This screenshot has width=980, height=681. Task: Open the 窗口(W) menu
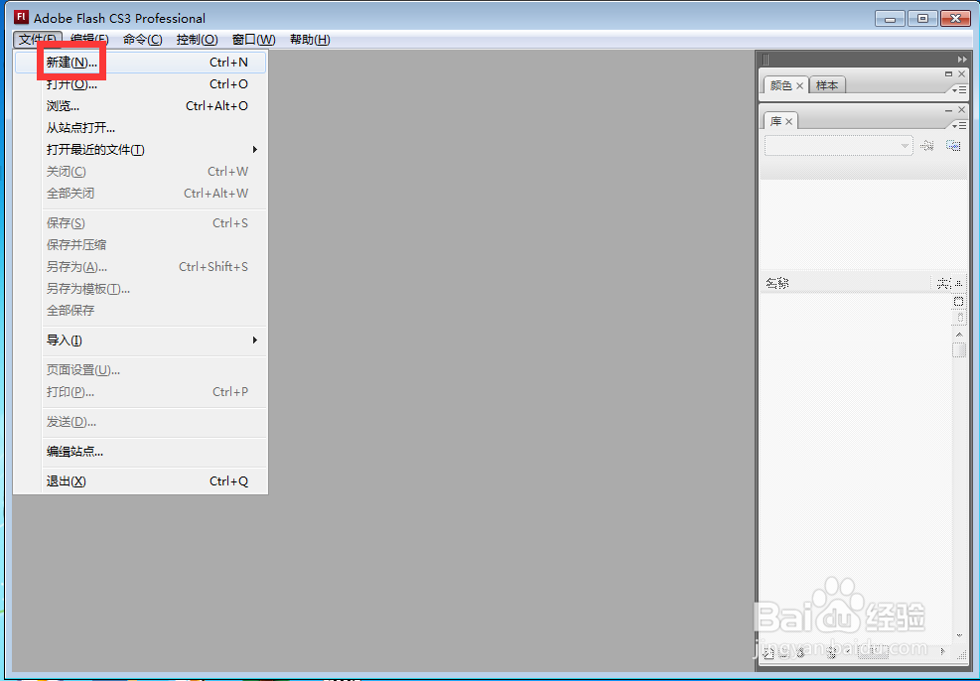point(254,40)
